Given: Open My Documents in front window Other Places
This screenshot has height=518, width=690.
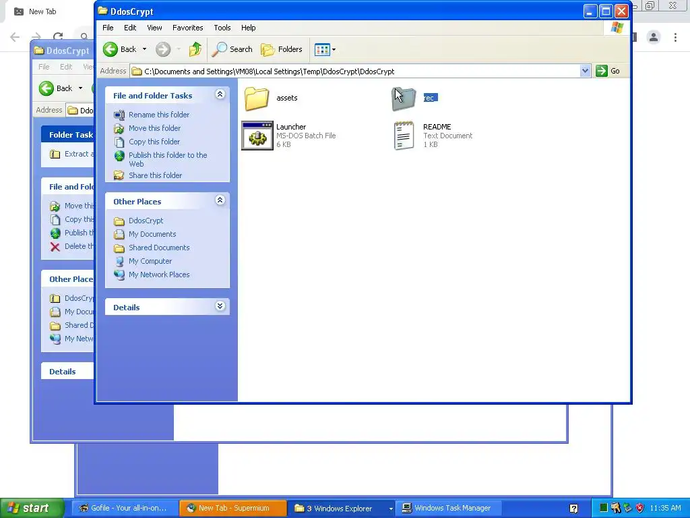Looking at the screenshot, I should tap(152, 234).
